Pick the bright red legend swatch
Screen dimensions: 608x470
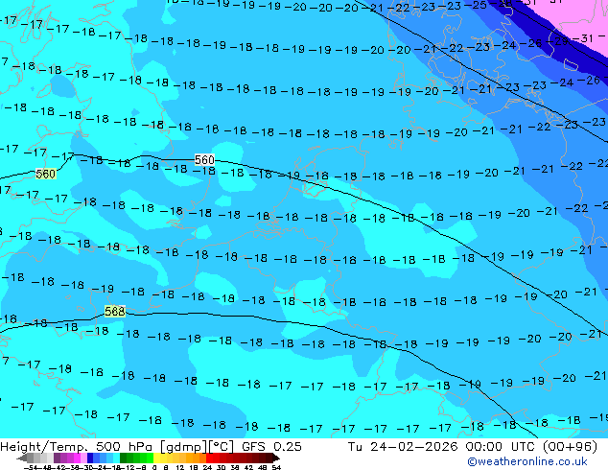[209, 458]
